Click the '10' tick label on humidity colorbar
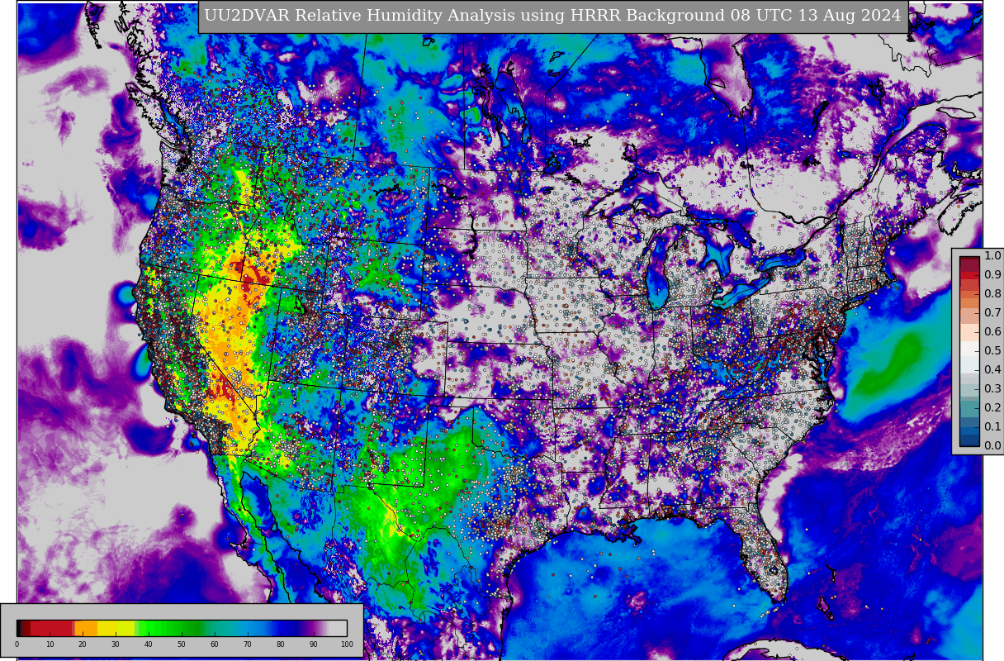The image size is (1004, 661). tap(50, 644)
